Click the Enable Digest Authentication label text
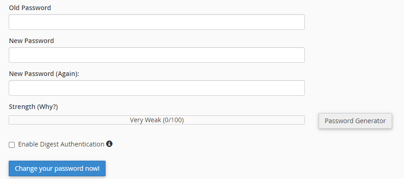Image resolution: width=404 pixels, height=179 pixels. (61, 144)
